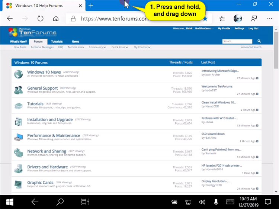Screen dimensions: 279x209
Task: Open the Tutorial Index link
Action: point(76,47)
